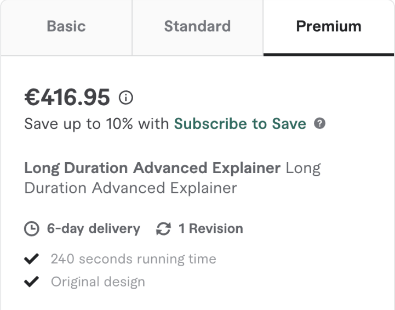Image resolution: width=395 pixels, height=310 pixels.
Task: Click the clock delivery icon
Action: pos(32,228)
